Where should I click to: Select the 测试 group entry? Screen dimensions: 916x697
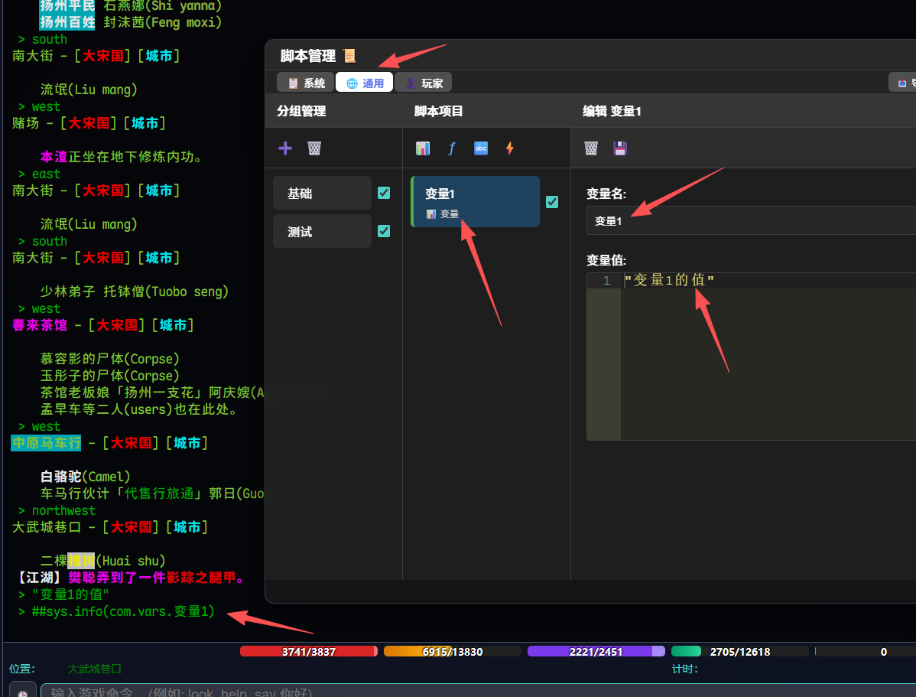[322, 231]
